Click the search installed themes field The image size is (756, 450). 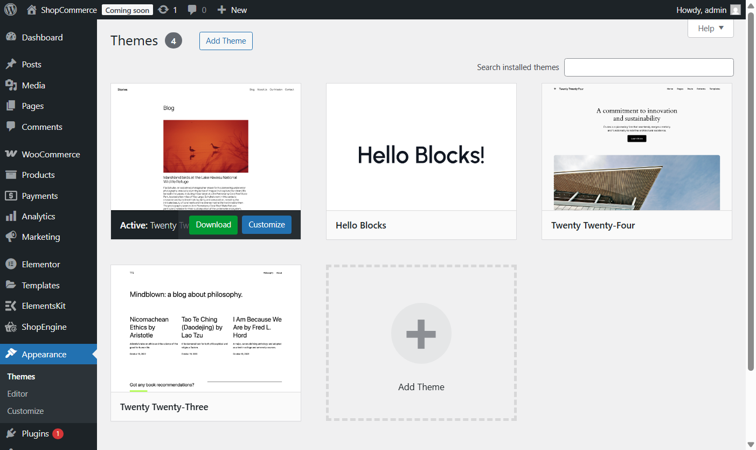click(648, 67)
